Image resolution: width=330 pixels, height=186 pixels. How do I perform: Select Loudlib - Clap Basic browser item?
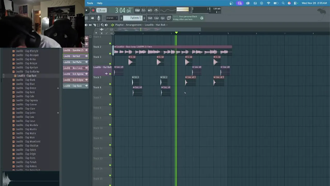[27, 76]
